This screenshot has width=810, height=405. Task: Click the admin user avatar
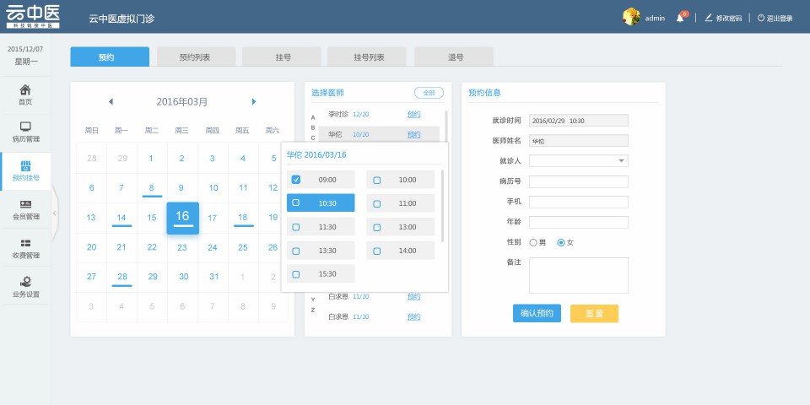coord(630,17)
